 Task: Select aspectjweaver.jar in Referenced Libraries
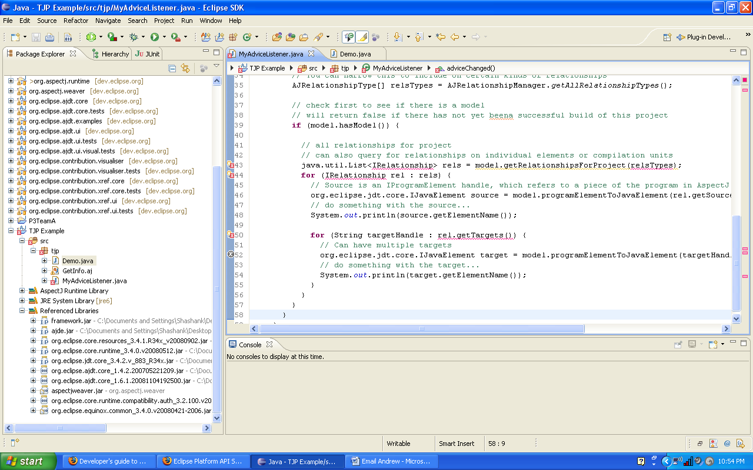coord(76,391)
